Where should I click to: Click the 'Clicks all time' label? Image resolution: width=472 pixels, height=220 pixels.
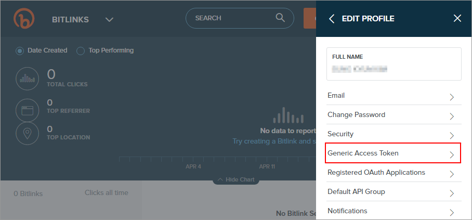(107, 192)
